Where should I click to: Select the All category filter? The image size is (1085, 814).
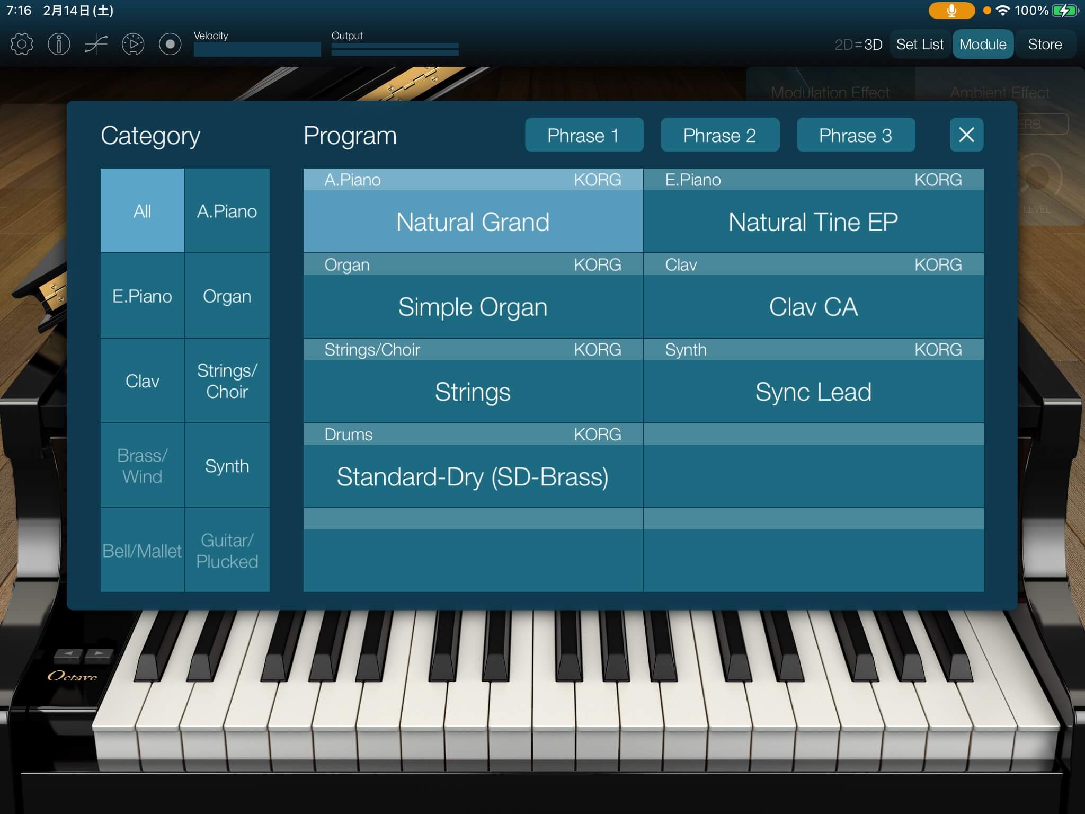pos(142,211)
